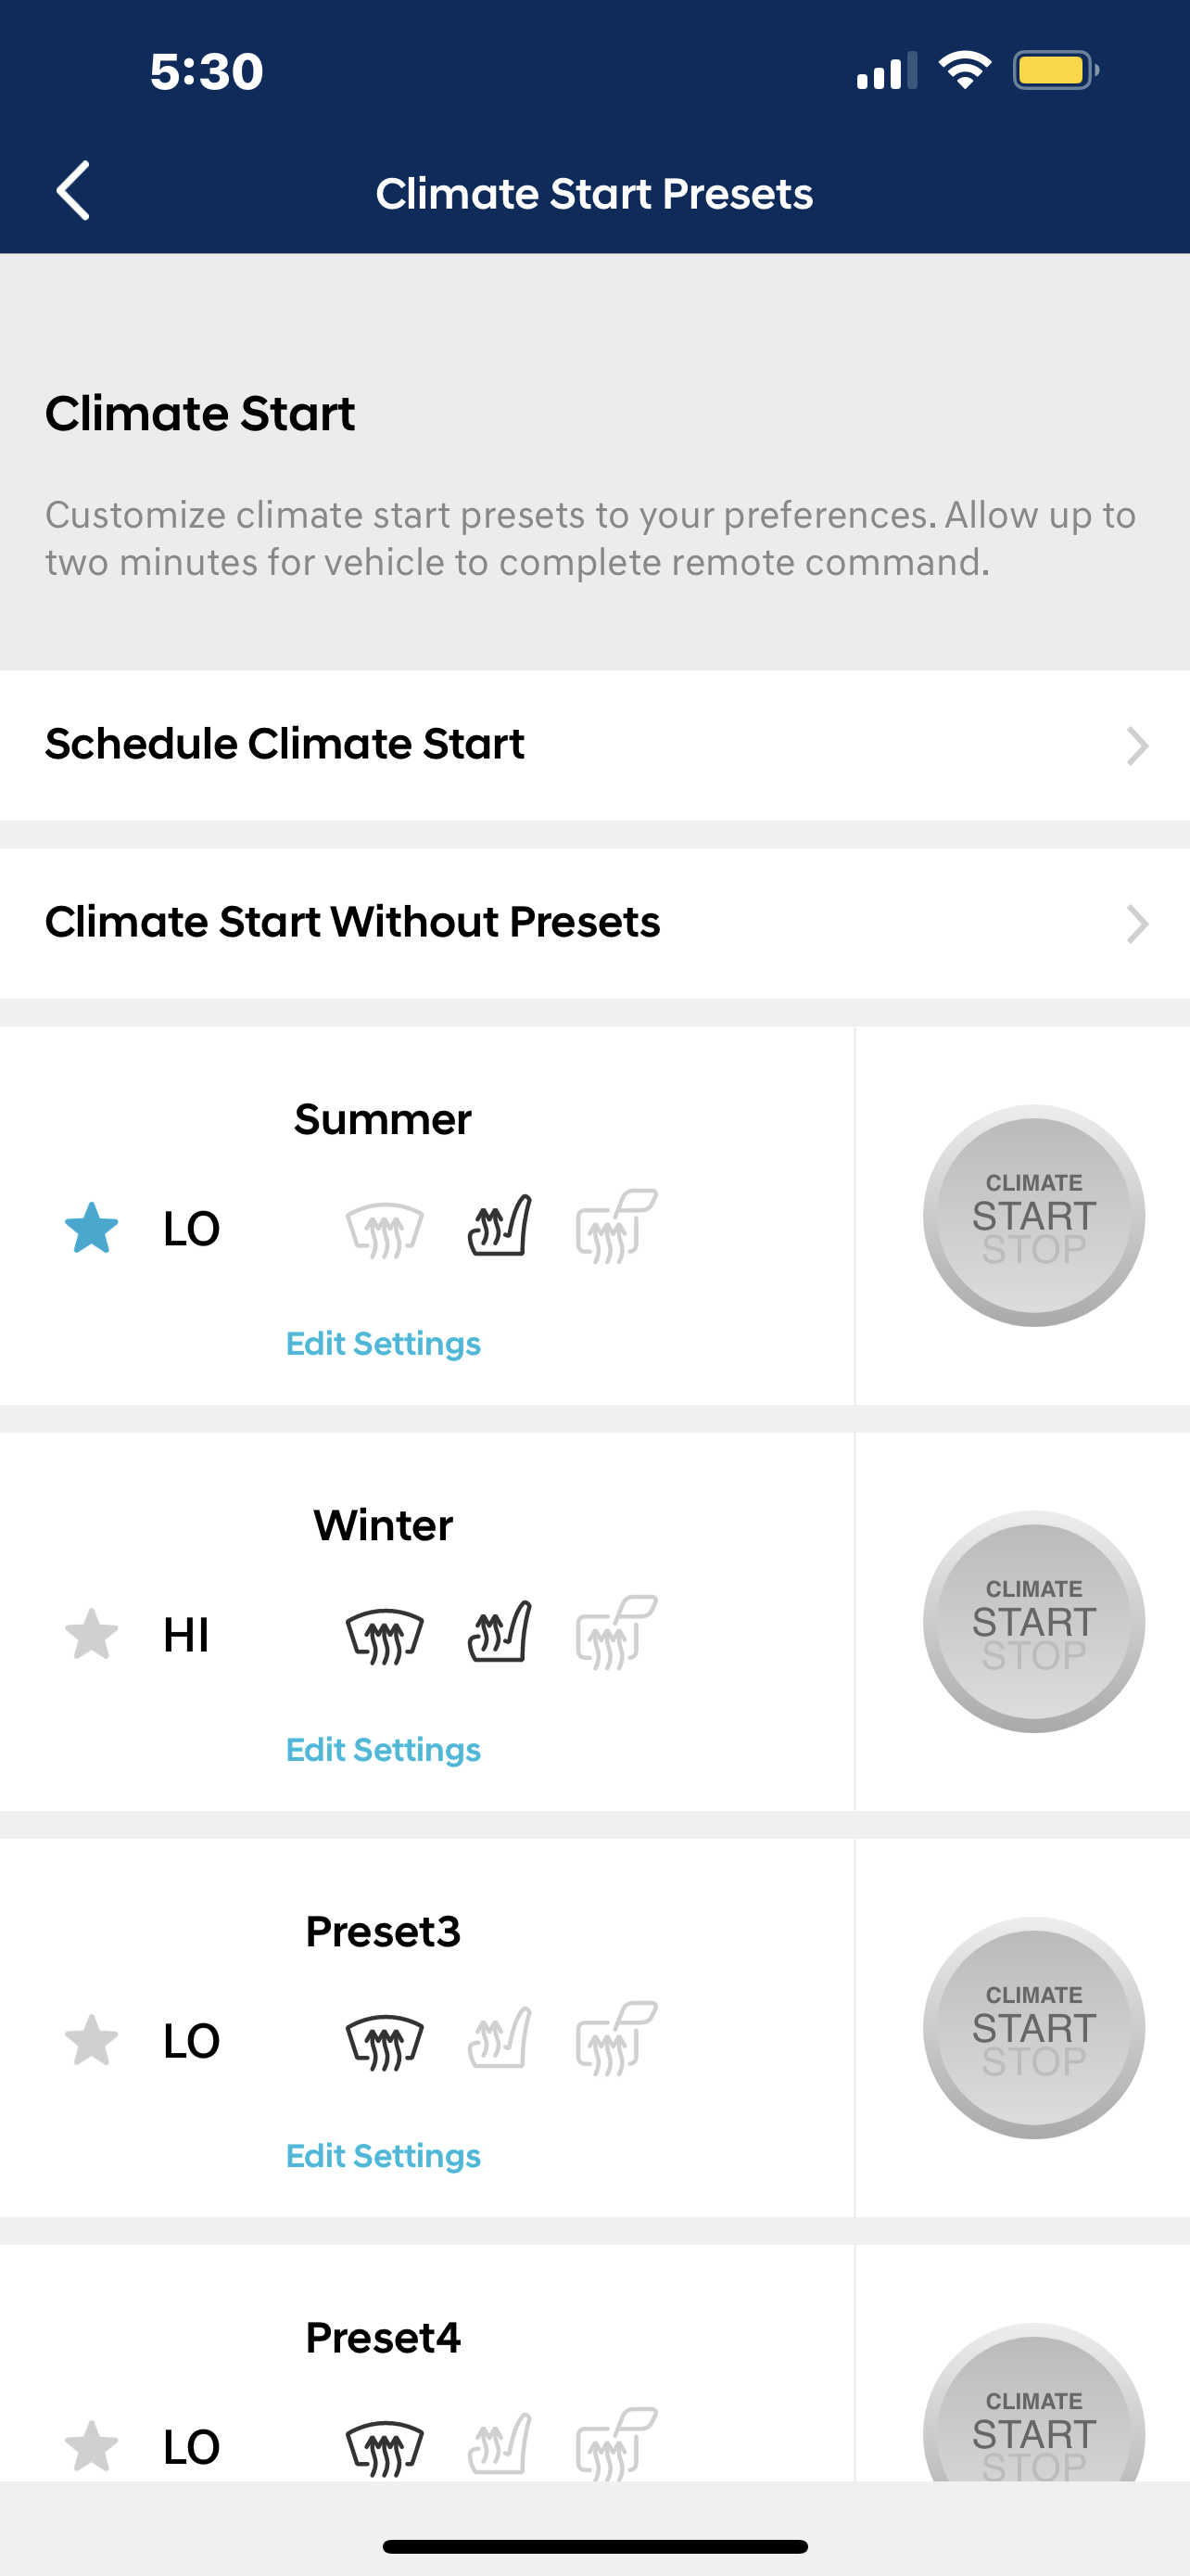
Task: Open Edit Settings for Summer preset
Action: tap(383, 1343)
